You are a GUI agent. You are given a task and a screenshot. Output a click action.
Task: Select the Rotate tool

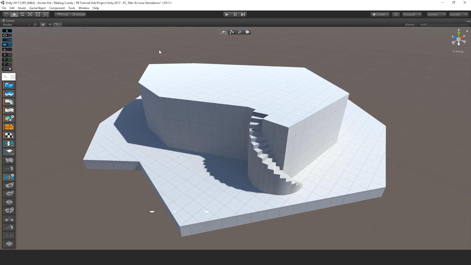pos(22,14)
